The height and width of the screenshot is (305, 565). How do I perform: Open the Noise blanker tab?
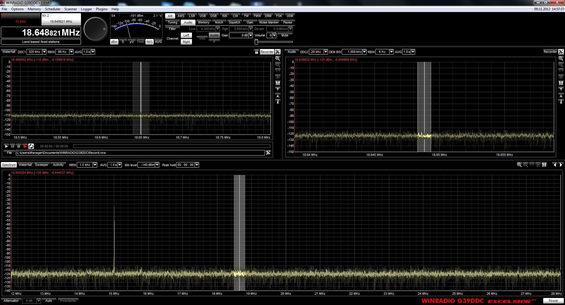point(269,22)
